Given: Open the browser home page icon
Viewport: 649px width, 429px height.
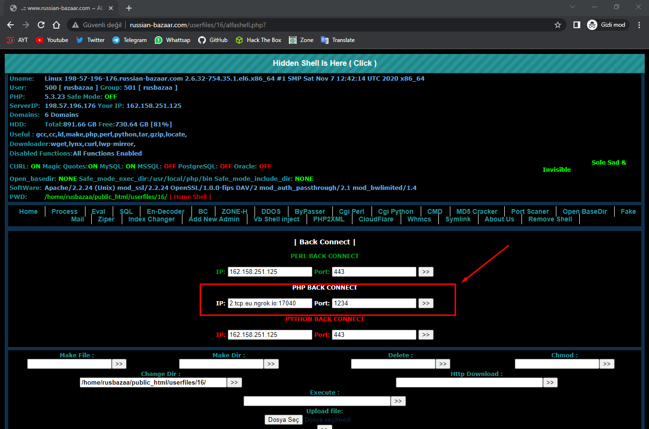Looking at the screenshot, I should point(56,25).
